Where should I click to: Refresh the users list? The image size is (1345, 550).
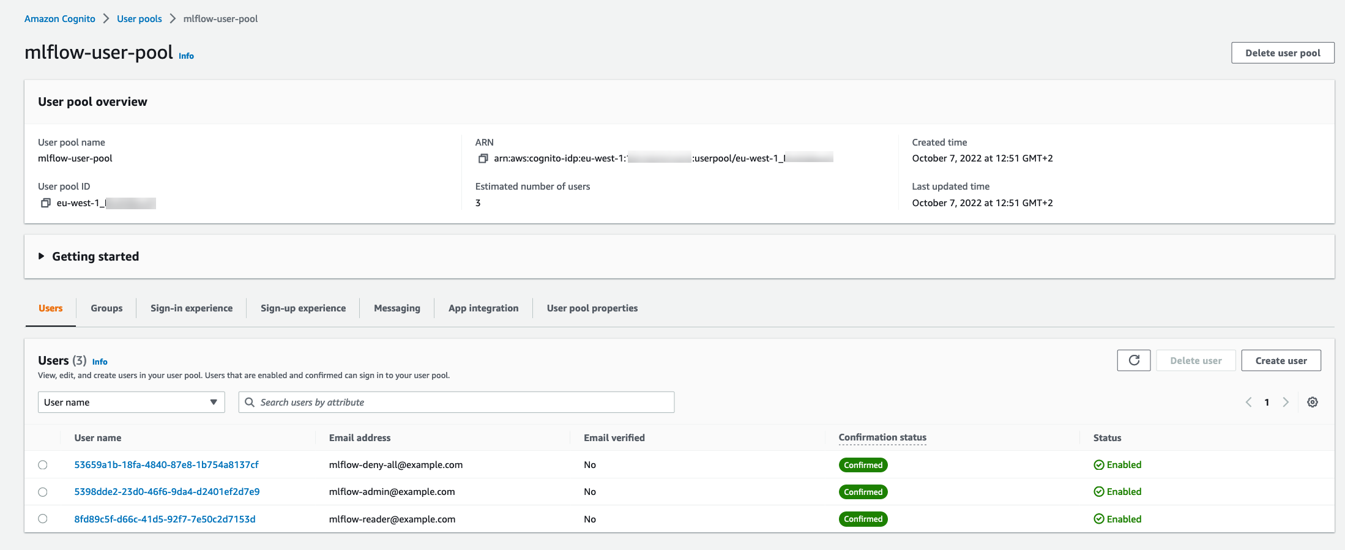[1133, 360]
